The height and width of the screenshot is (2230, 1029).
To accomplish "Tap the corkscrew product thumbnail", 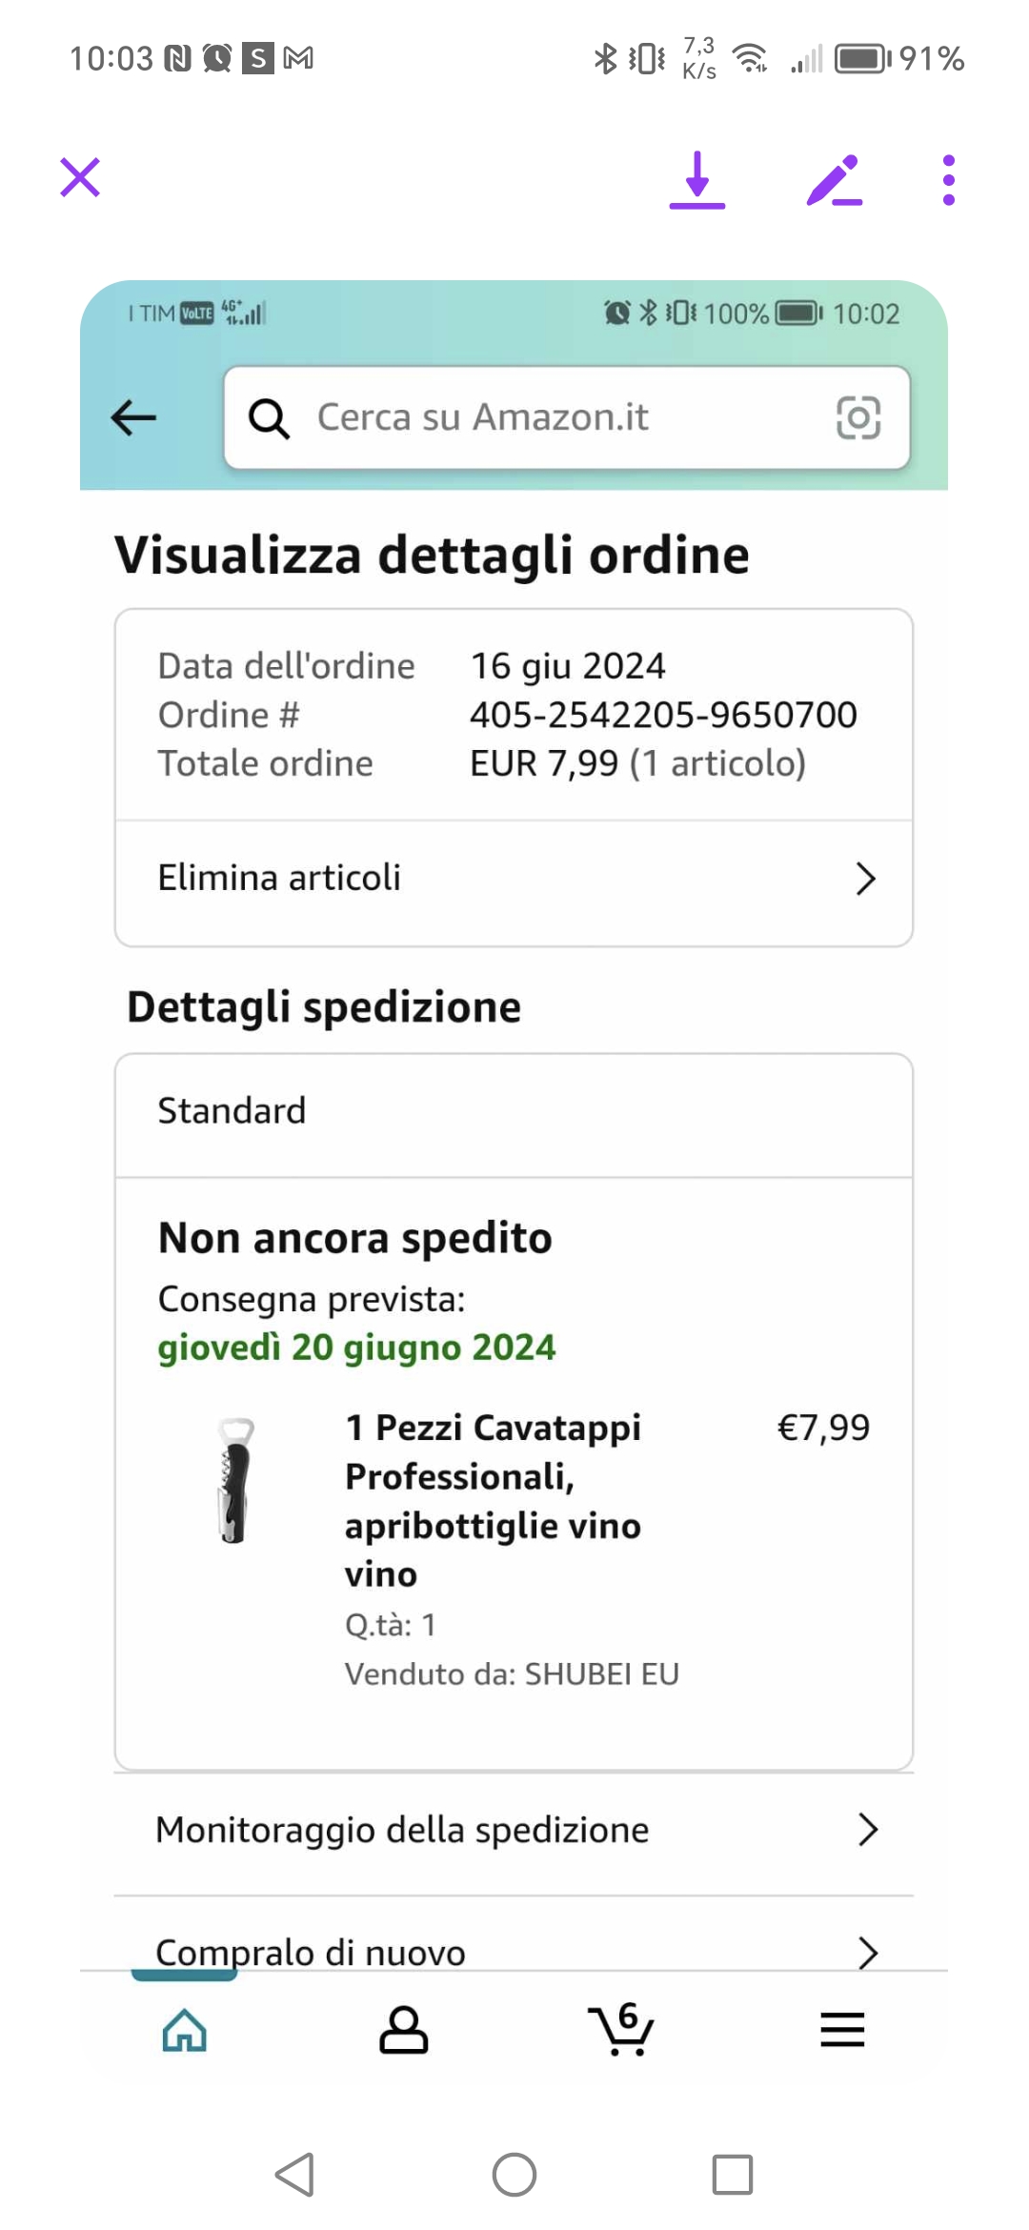I will tap(235, 1480).
